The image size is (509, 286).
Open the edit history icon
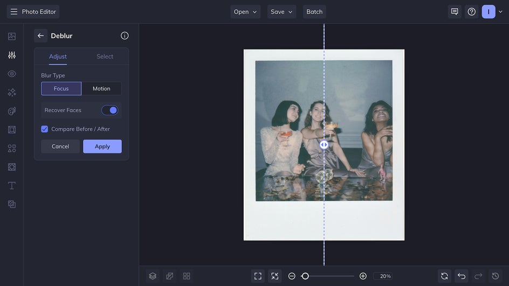(495, 276)
